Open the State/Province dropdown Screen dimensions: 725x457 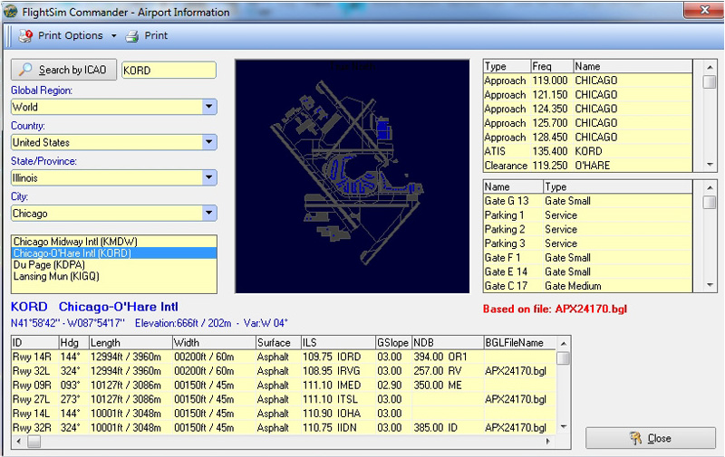(209, 177)
